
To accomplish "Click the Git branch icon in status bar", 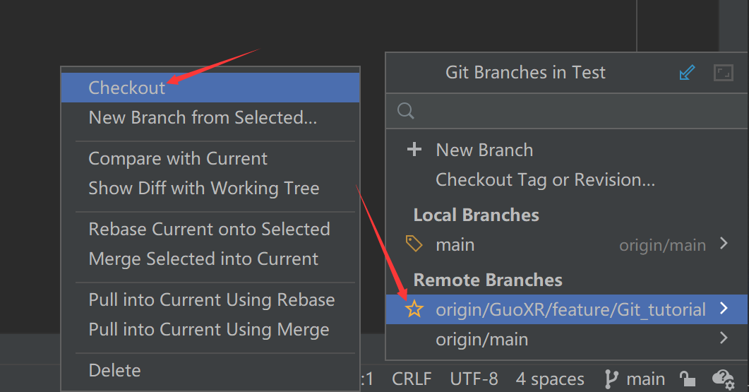I will coord(611,379).
